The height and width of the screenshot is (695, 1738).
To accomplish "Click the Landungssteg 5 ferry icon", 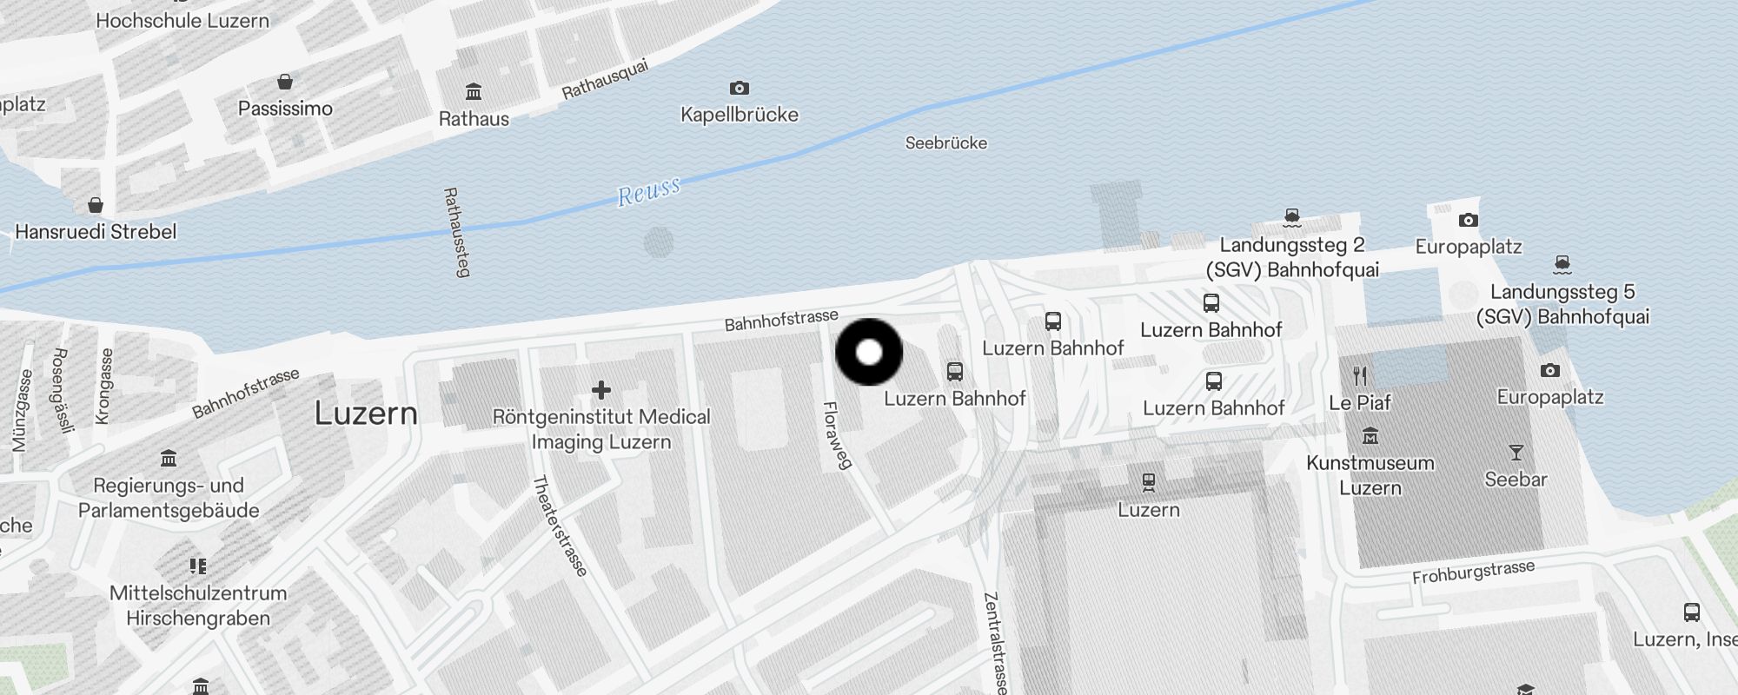I will pyautogui.click(x=1562, y=264).
